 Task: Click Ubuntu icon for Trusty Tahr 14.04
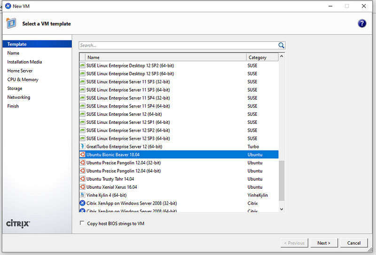[82, 179]
